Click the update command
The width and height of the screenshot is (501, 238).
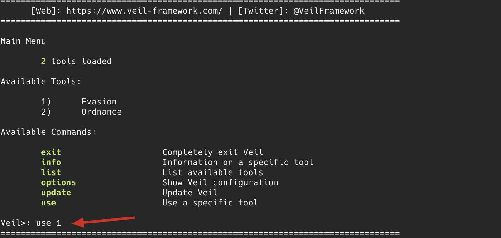[56, 193]
